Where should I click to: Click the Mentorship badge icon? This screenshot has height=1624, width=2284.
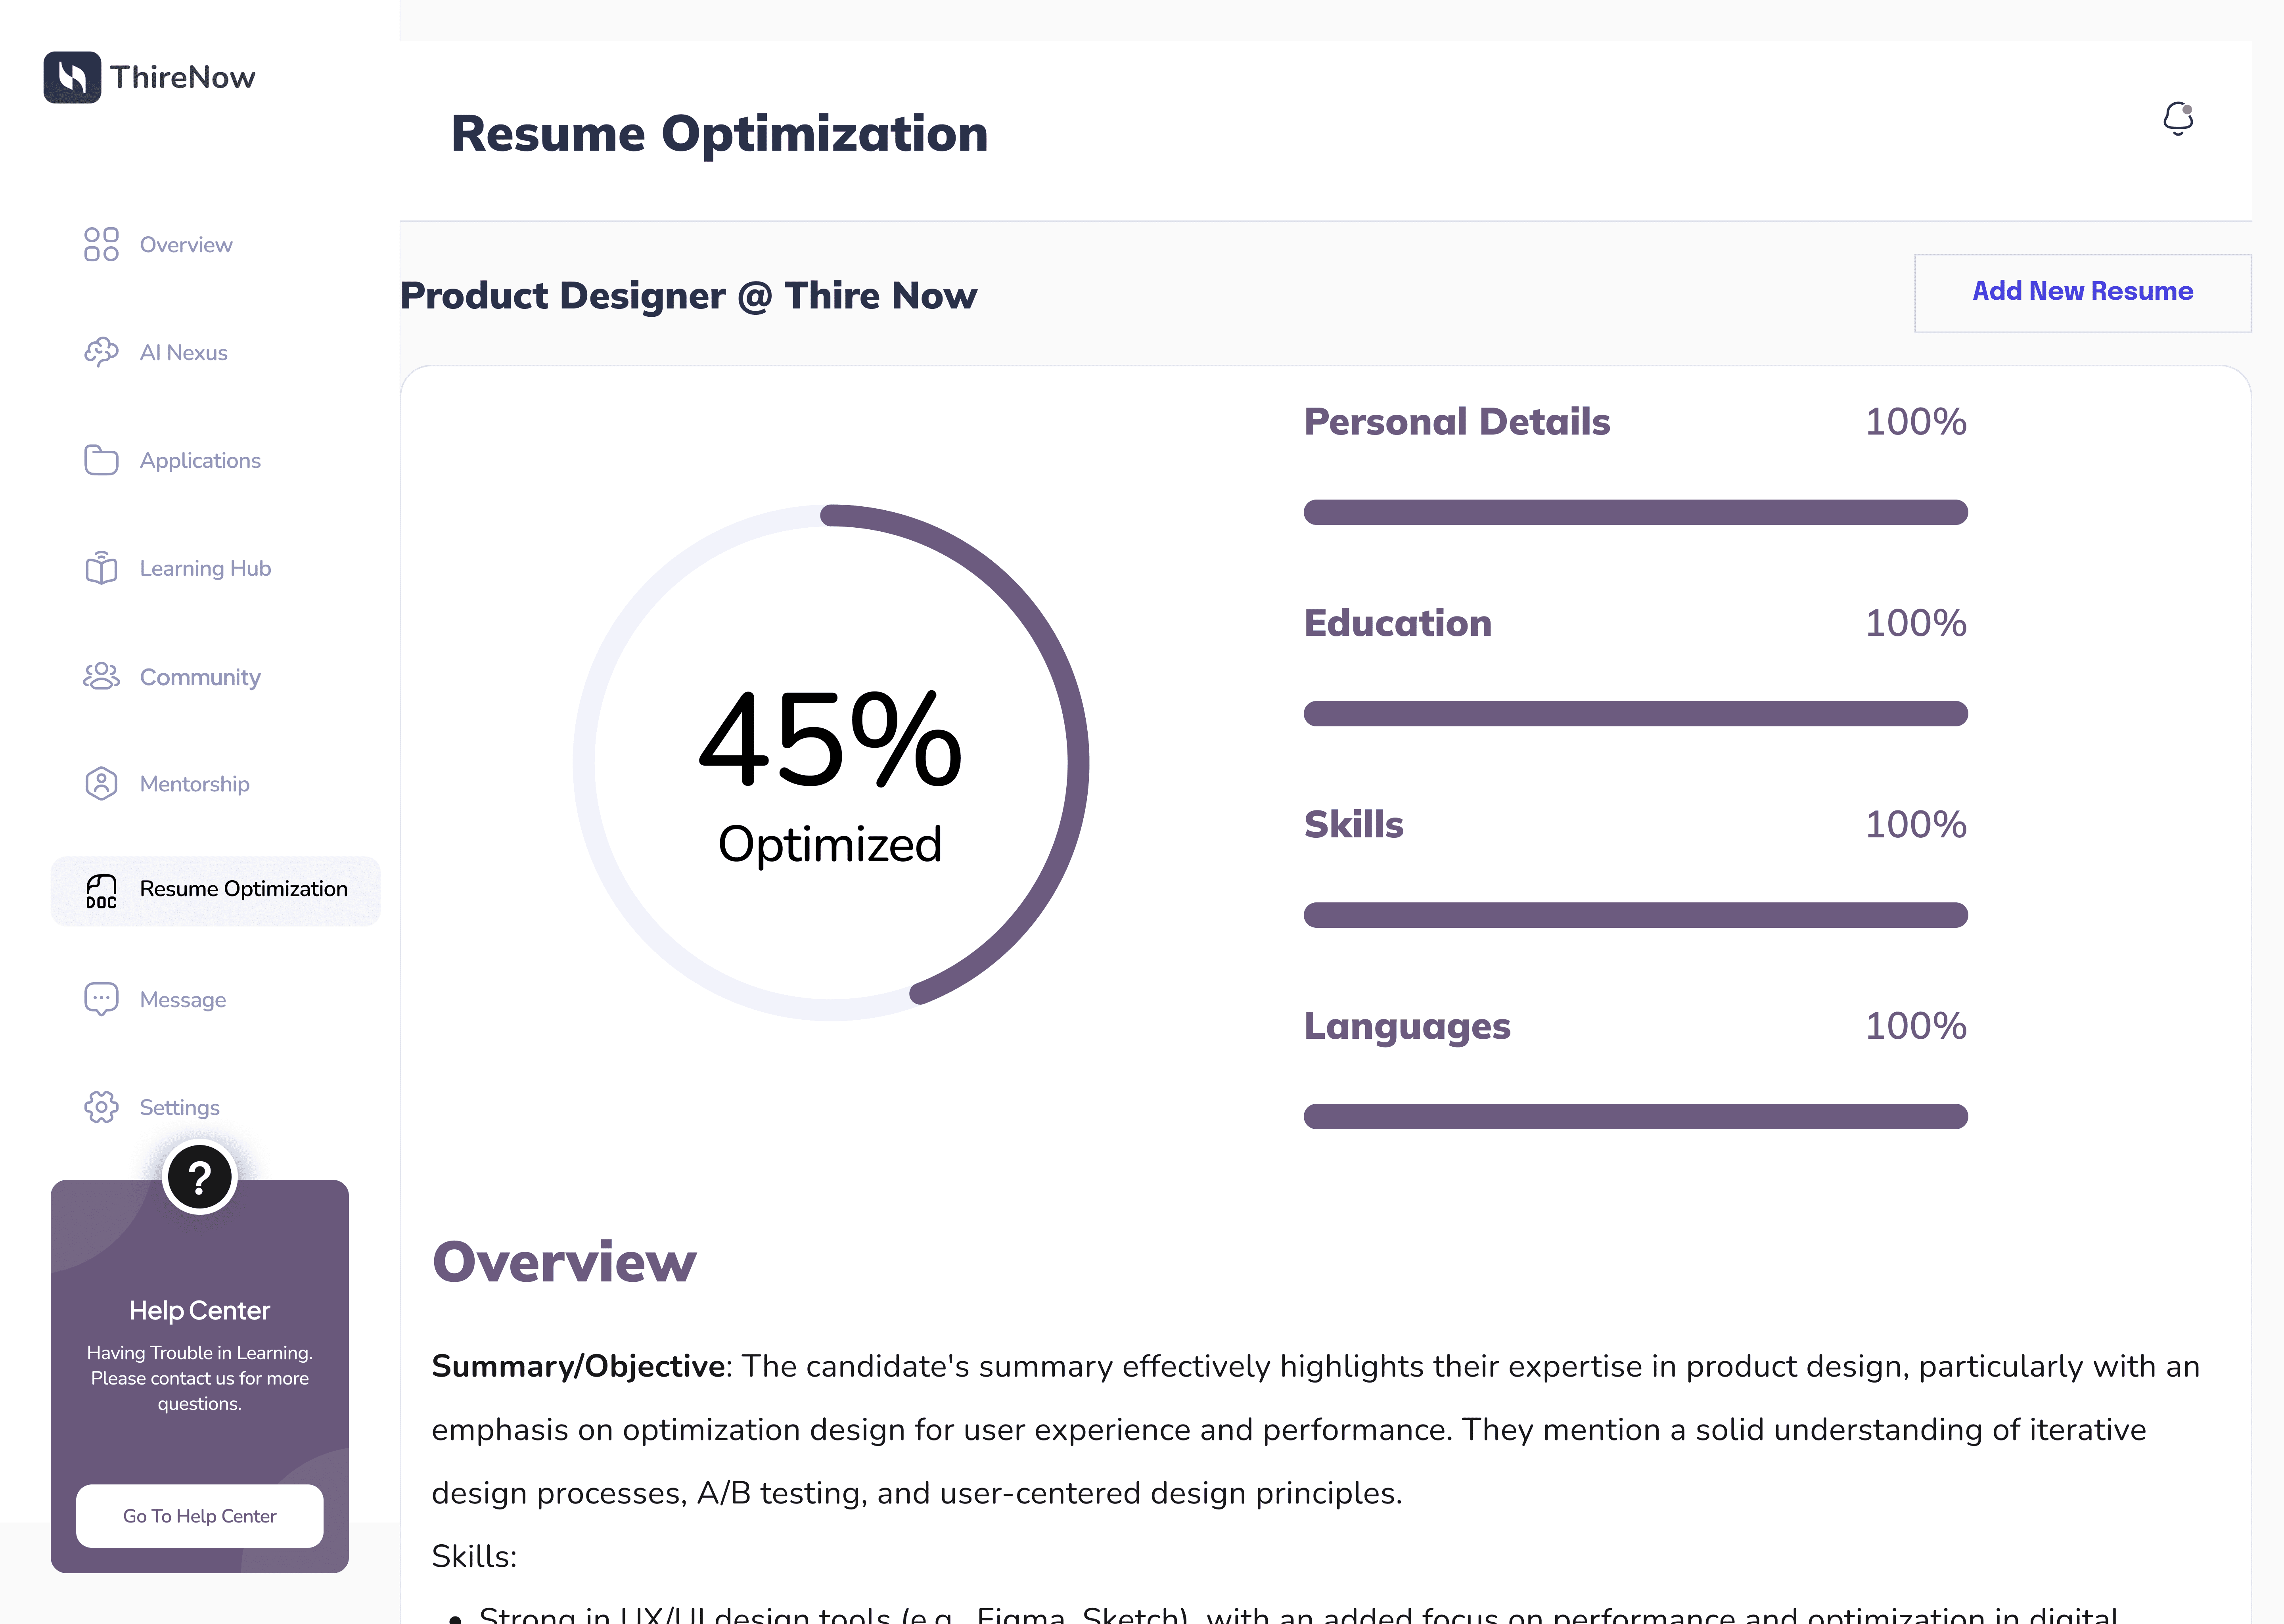101,784
